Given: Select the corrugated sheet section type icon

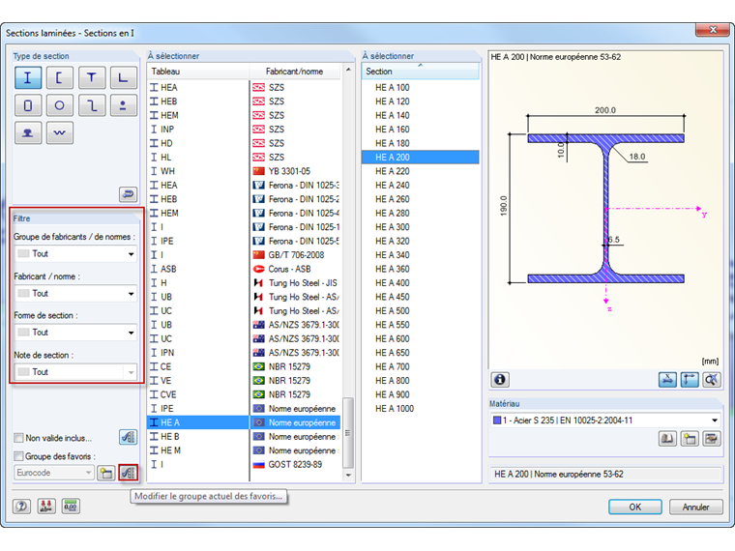Looking at the screenshot, I should click(60, 133).
